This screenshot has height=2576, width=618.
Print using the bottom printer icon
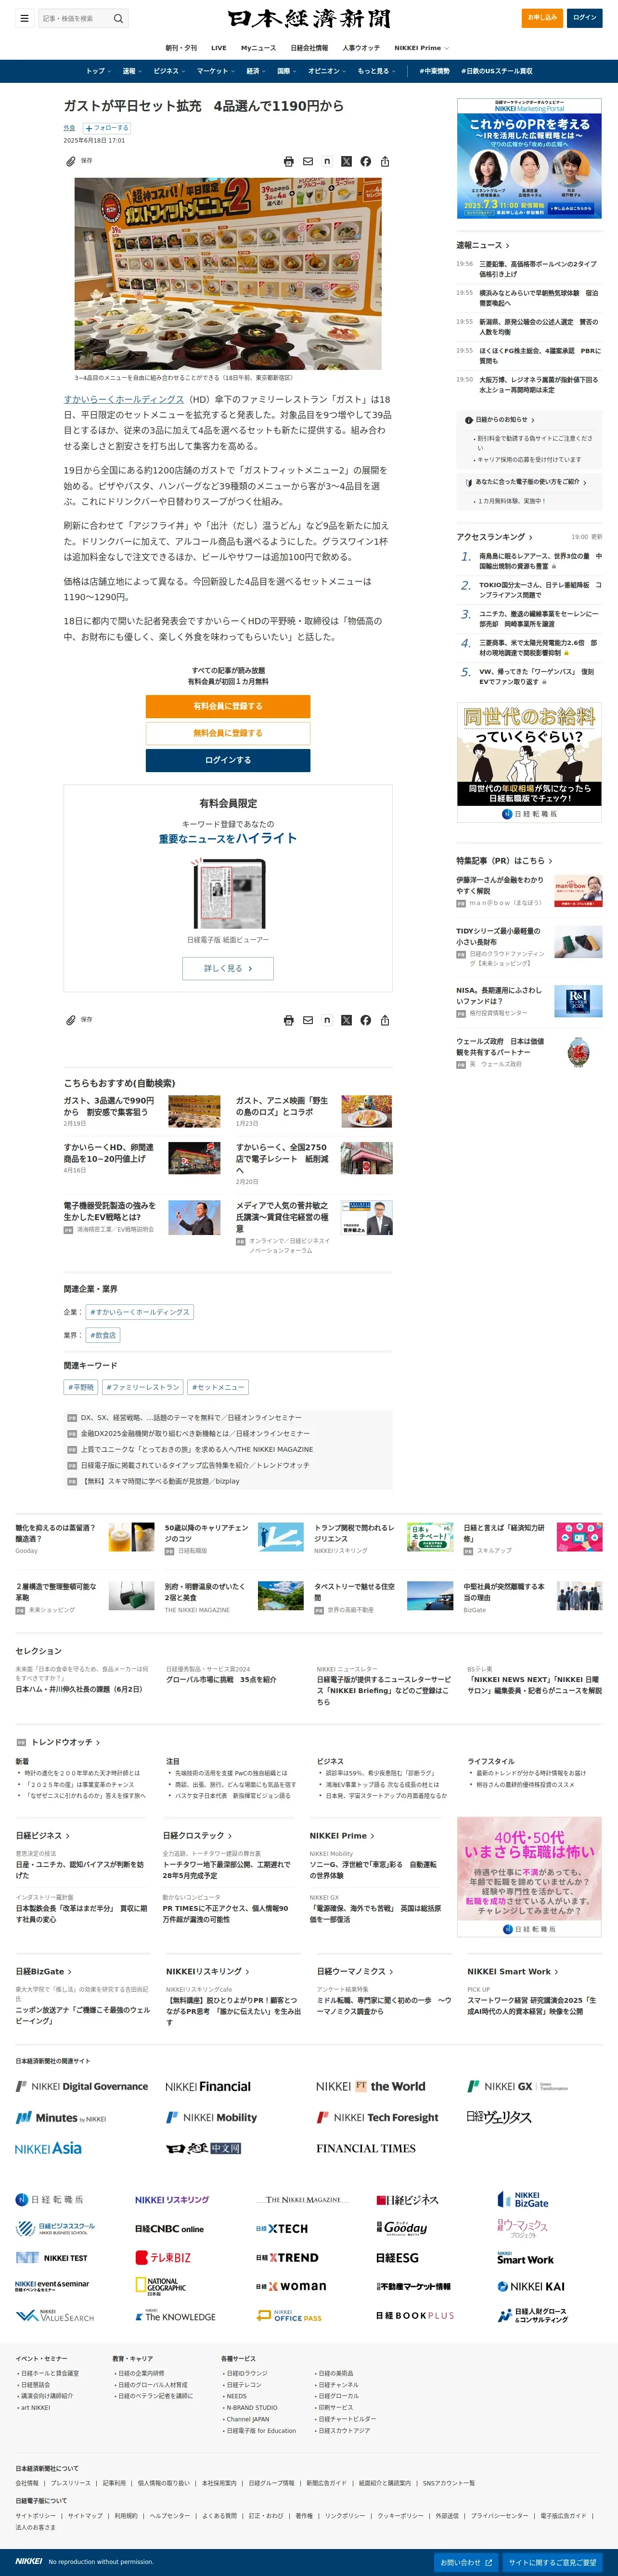point(289,1020)
